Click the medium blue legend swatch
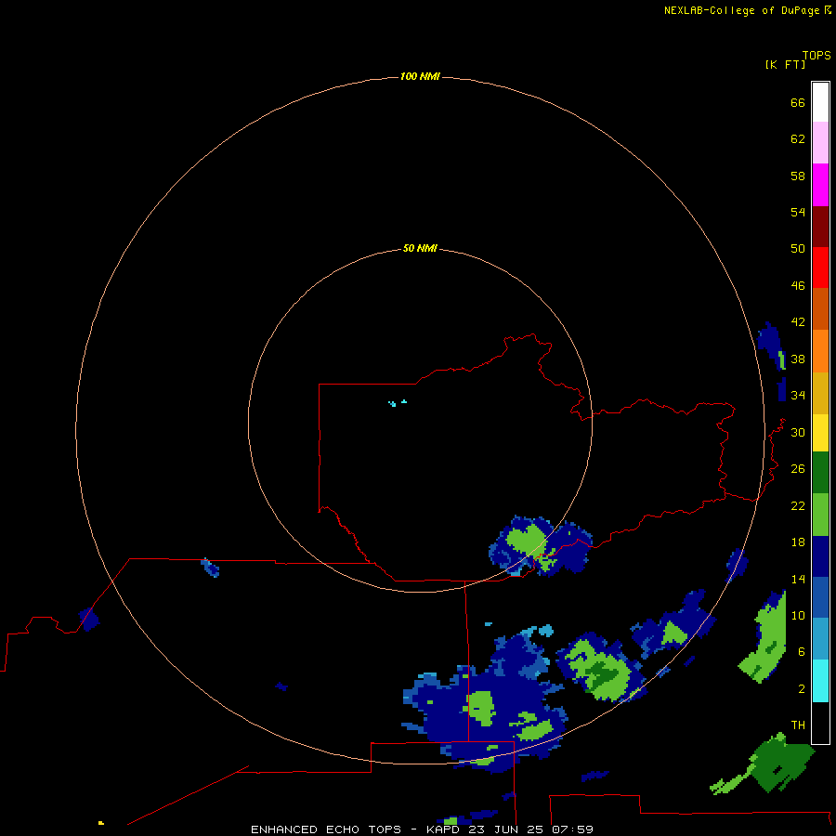 coord(820,597)
